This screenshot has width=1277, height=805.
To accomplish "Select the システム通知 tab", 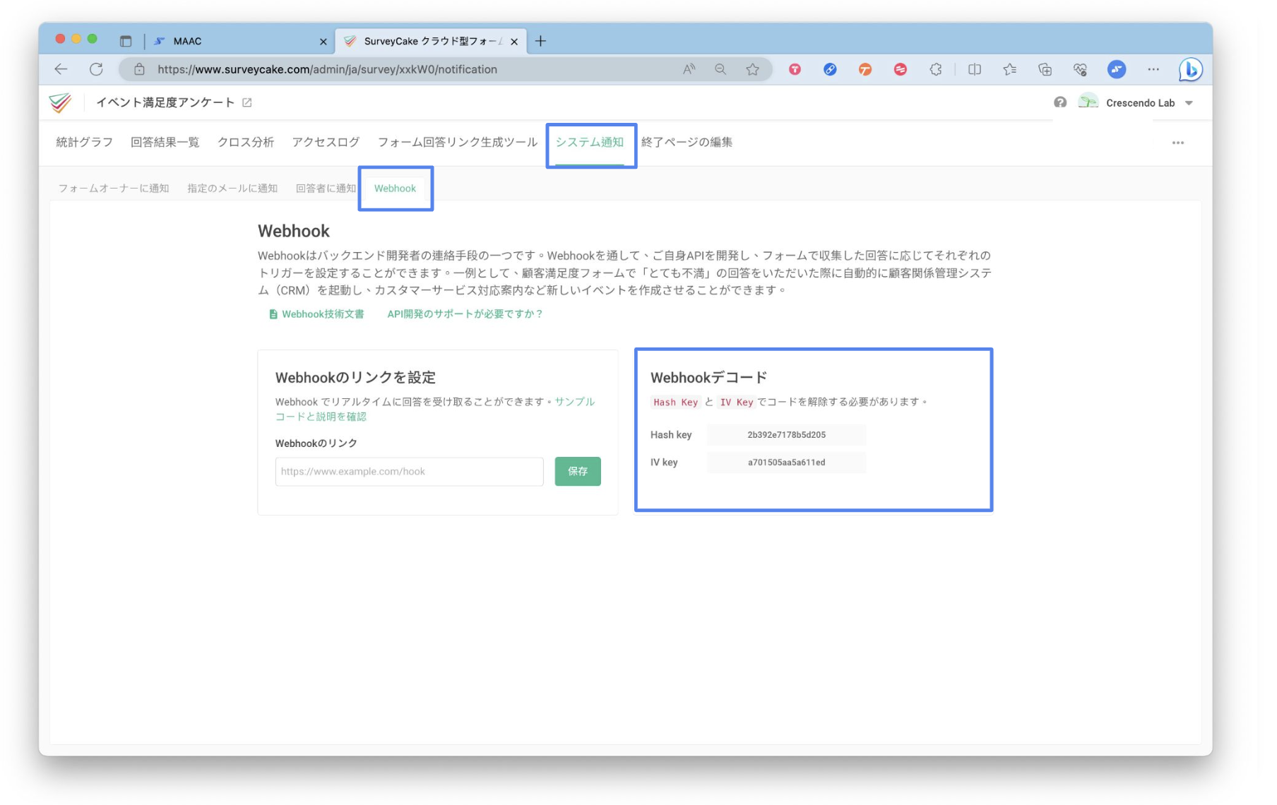I will [589, 142].
